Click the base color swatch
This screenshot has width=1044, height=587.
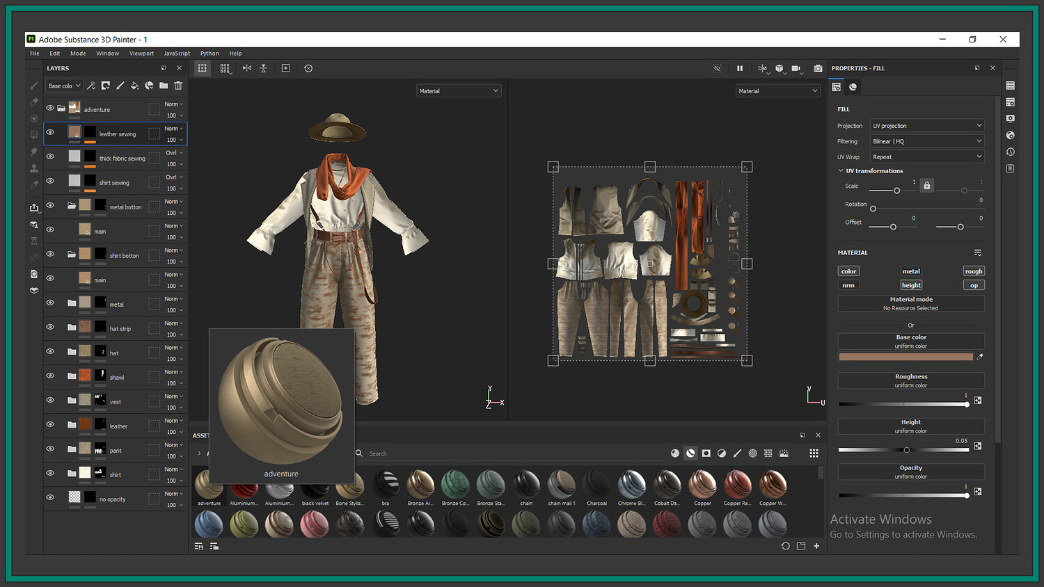905,357
